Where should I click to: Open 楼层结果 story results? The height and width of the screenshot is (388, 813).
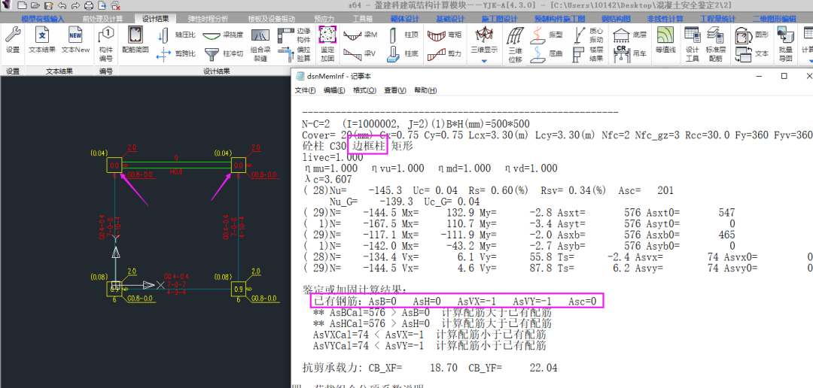tap(589, 54)
